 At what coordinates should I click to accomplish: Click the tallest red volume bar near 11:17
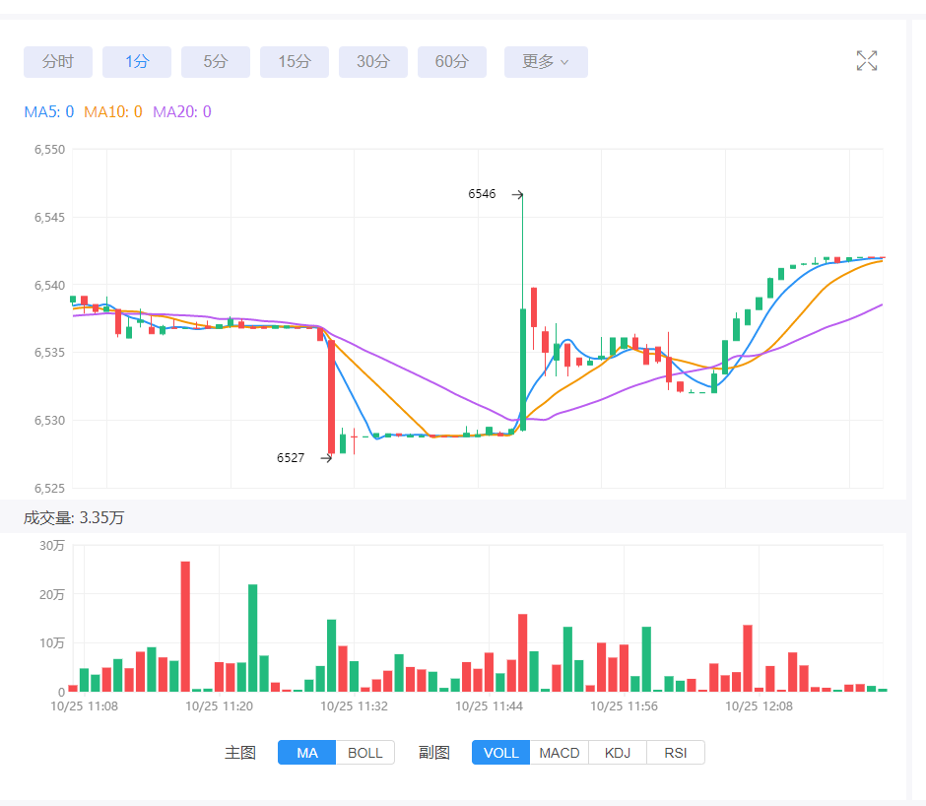pyautogui.click(x=185, y=627)
